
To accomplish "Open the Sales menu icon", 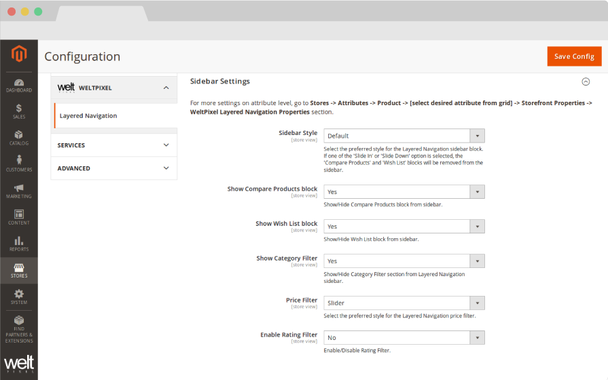I will click(18, 111).
